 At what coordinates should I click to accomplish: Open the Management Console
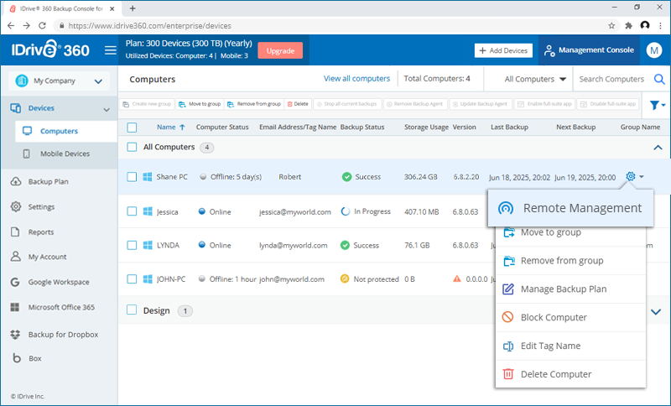589,50
